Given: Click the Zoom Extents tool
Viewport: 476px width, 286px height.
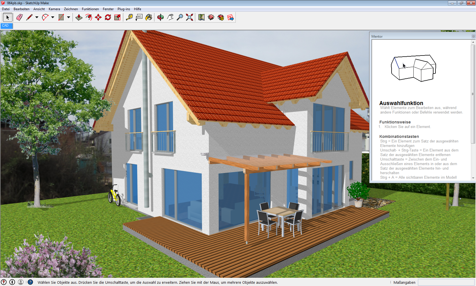Looking at the screenshot, I should tap(190, 18).
